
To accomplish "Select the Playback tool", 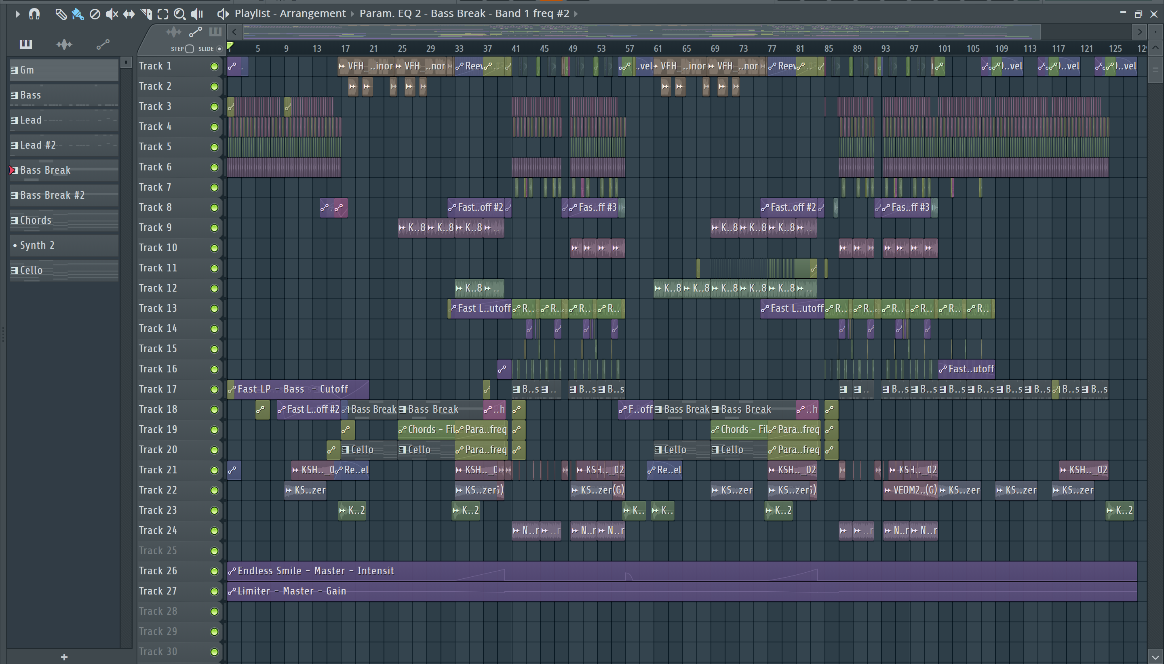I will click(197, 14).
